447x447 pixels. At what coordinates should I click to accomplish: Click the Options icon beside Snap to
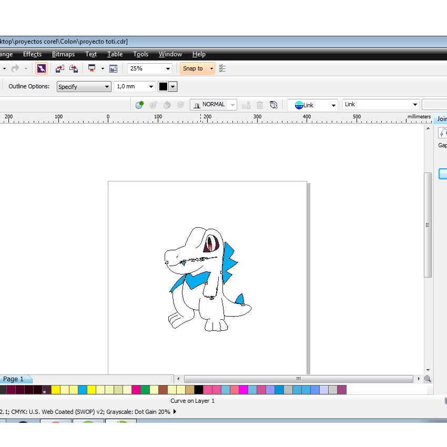pos(222,68)
